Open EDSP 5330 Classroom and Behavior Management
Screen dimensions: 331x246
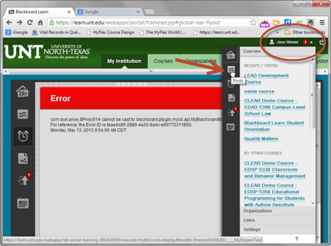275,170
